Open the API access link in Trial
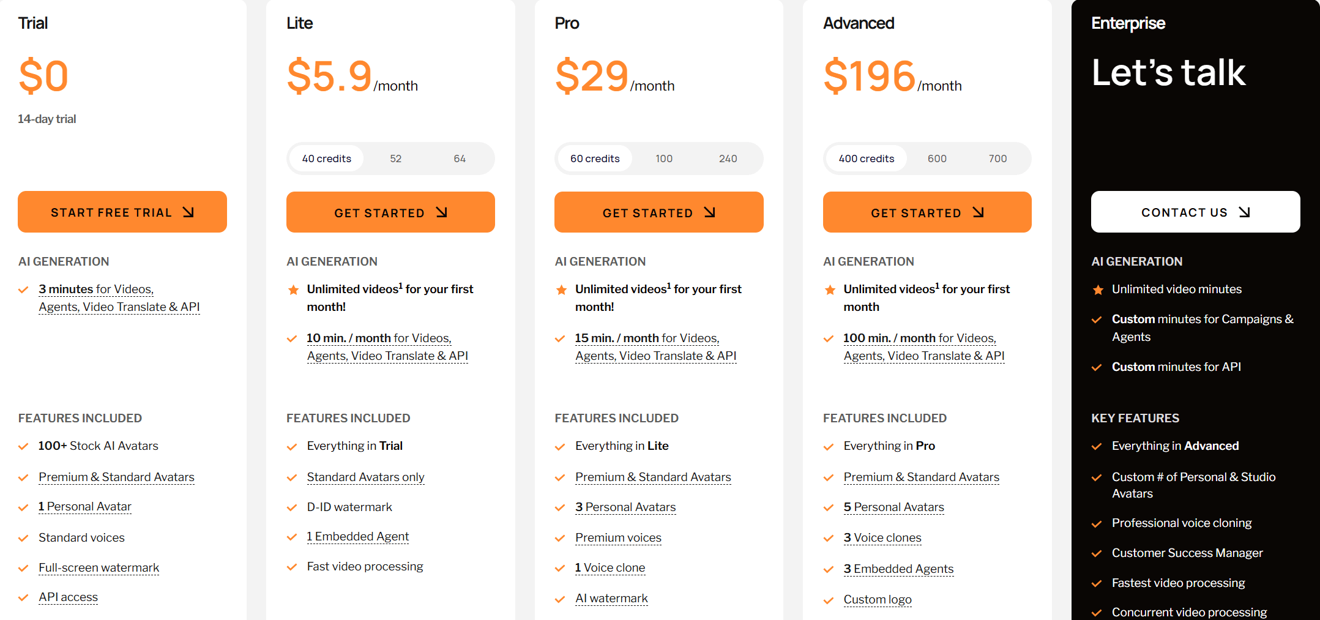Image resolution: width=1320 pixels, height=620 pixels. (x=68, y=597)
